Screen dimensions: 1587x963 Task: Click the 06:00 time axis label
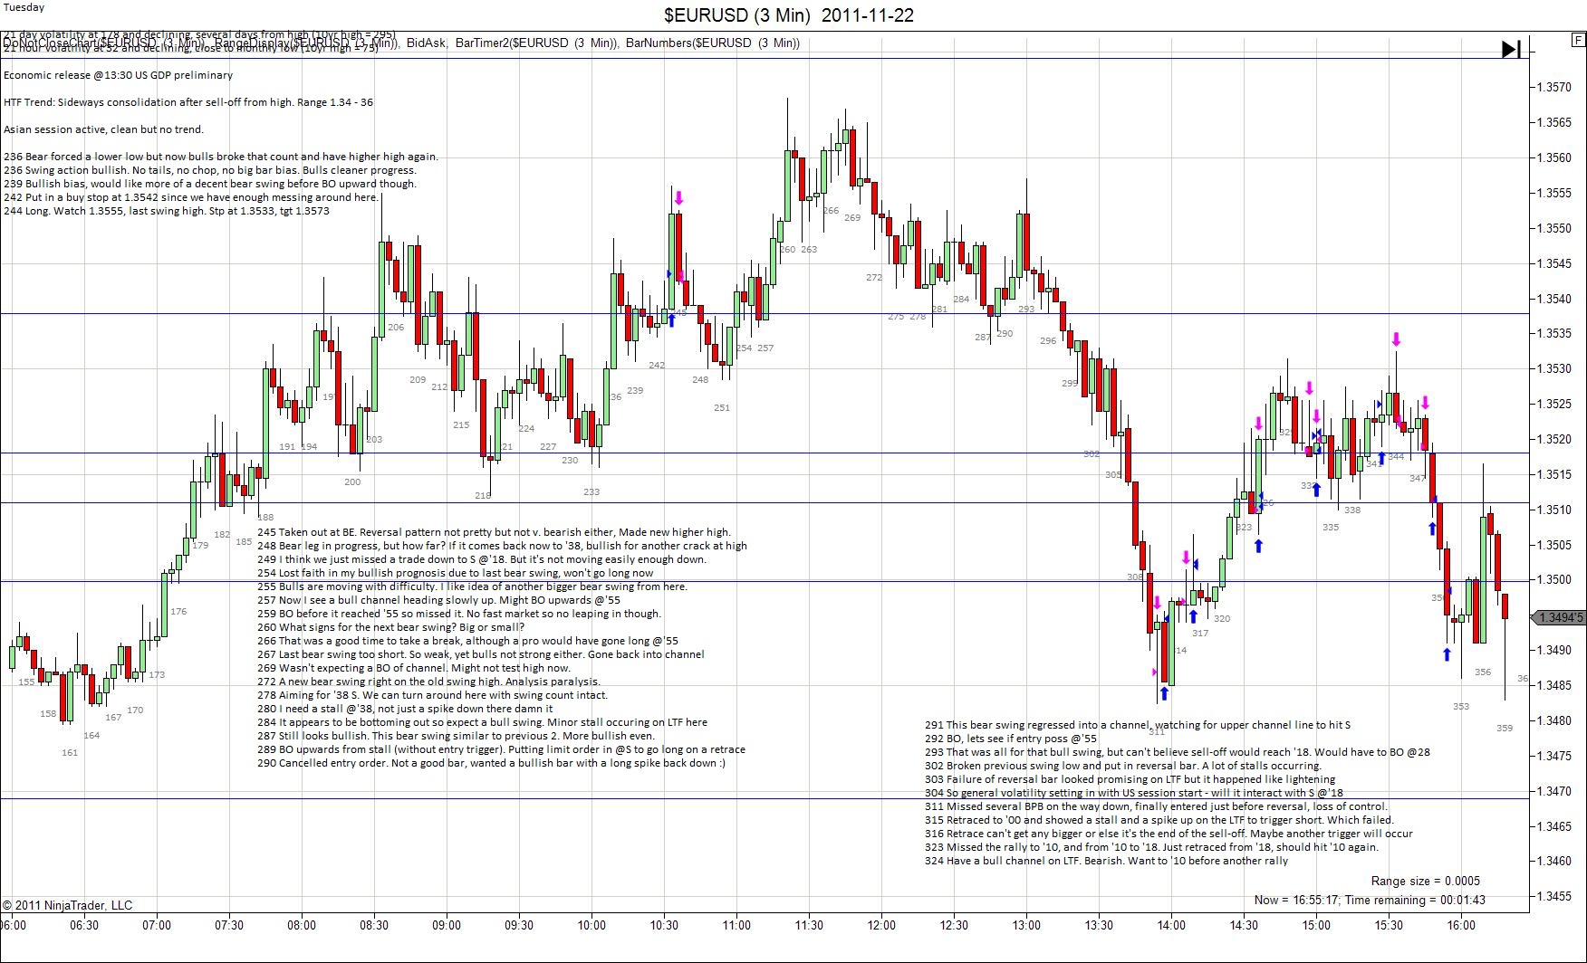pos(14,925)
